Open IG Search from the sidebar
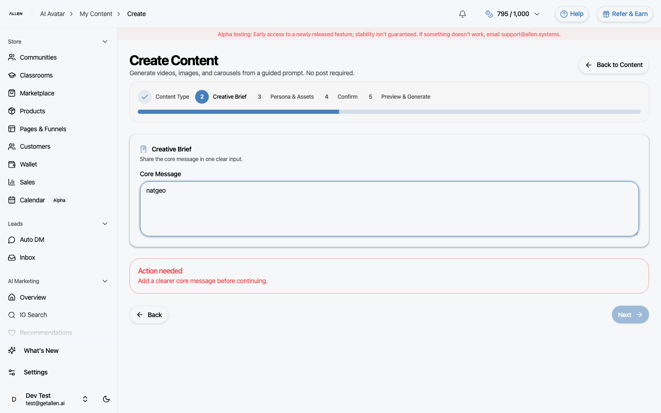The height and width of the screenshot is (413, 661). (33, 315)
